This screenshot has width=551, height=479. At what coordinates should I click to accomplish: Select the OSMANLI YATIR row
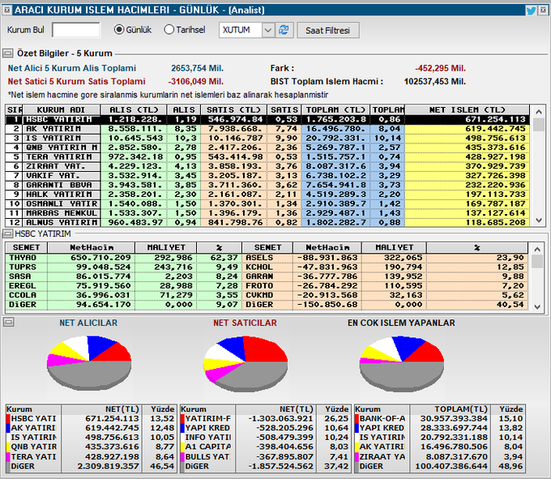(267, 203)
